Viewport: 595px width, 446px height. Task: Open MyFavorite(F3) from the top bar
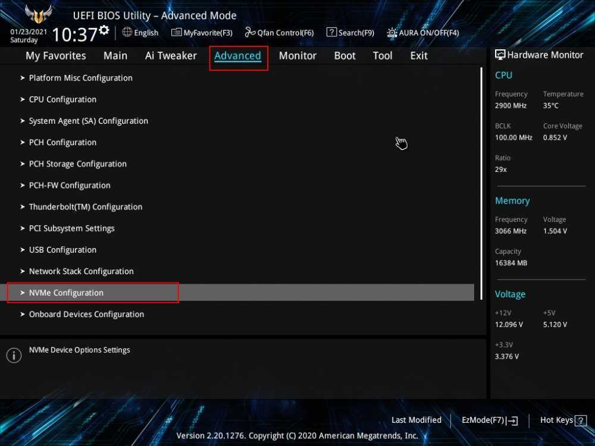[x=177, y=33]
